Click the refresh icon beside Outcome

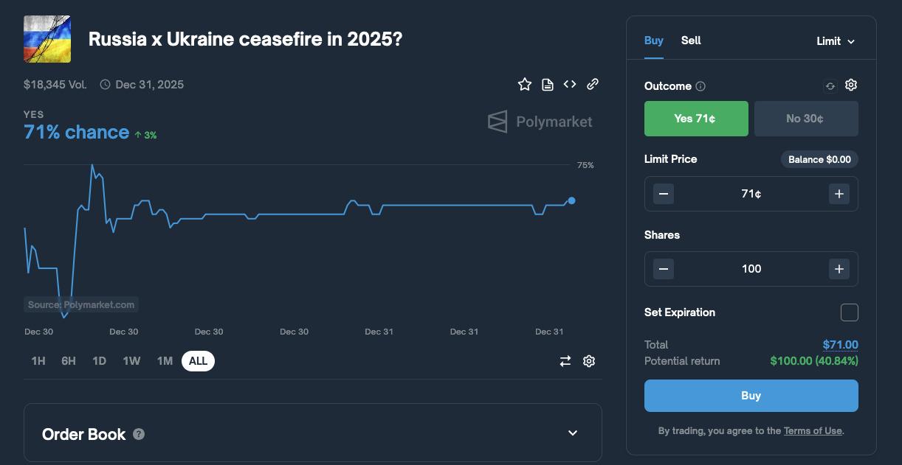(x=830, y=86)
